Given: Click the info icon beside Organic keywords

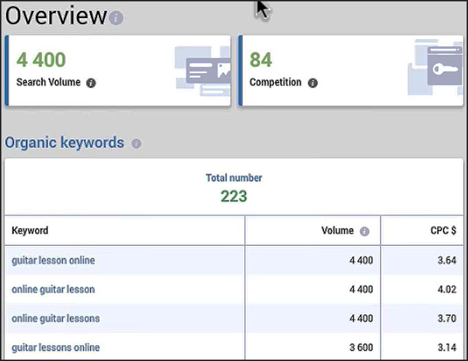Looking at the screenshot, I should coord(136,144).
